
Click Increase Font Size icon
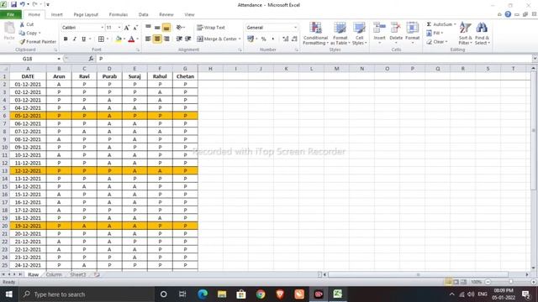127,28
